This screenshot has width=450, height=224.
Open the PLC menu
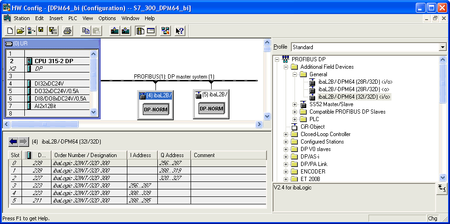point(73,18)
